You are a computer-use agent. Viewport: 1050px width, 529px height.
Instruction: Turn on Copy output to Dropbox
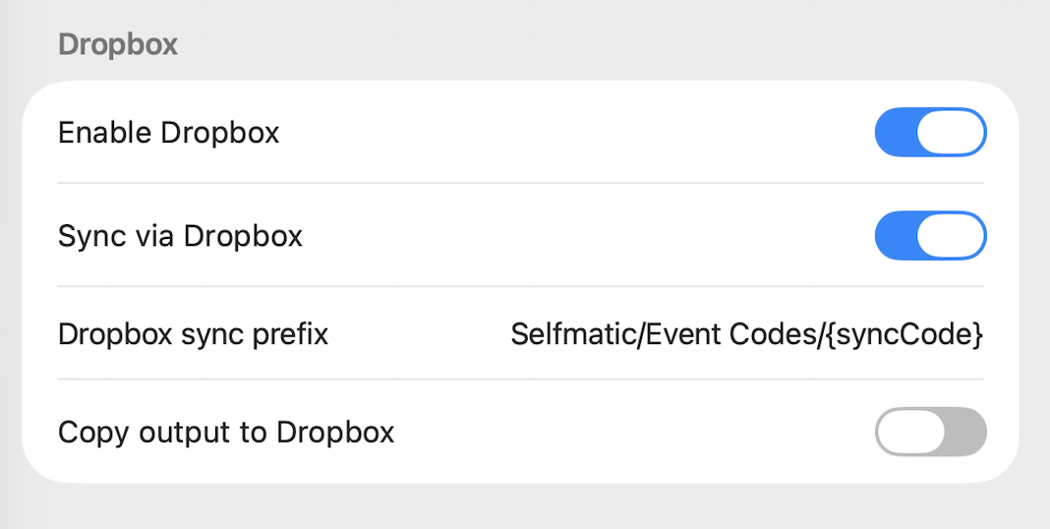pyautogui.click(x=930, y=432)
